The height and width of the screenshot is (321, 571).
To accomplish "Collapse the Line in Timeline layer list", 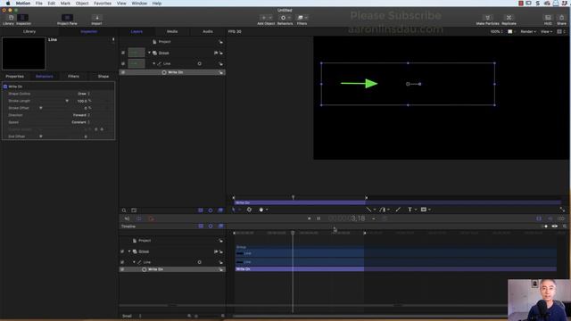I will coord(134,262).
